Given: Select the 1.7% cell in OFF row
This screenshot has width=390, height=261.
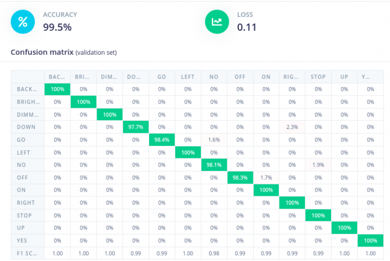Looking at the screenshot, I should [266, 178].
